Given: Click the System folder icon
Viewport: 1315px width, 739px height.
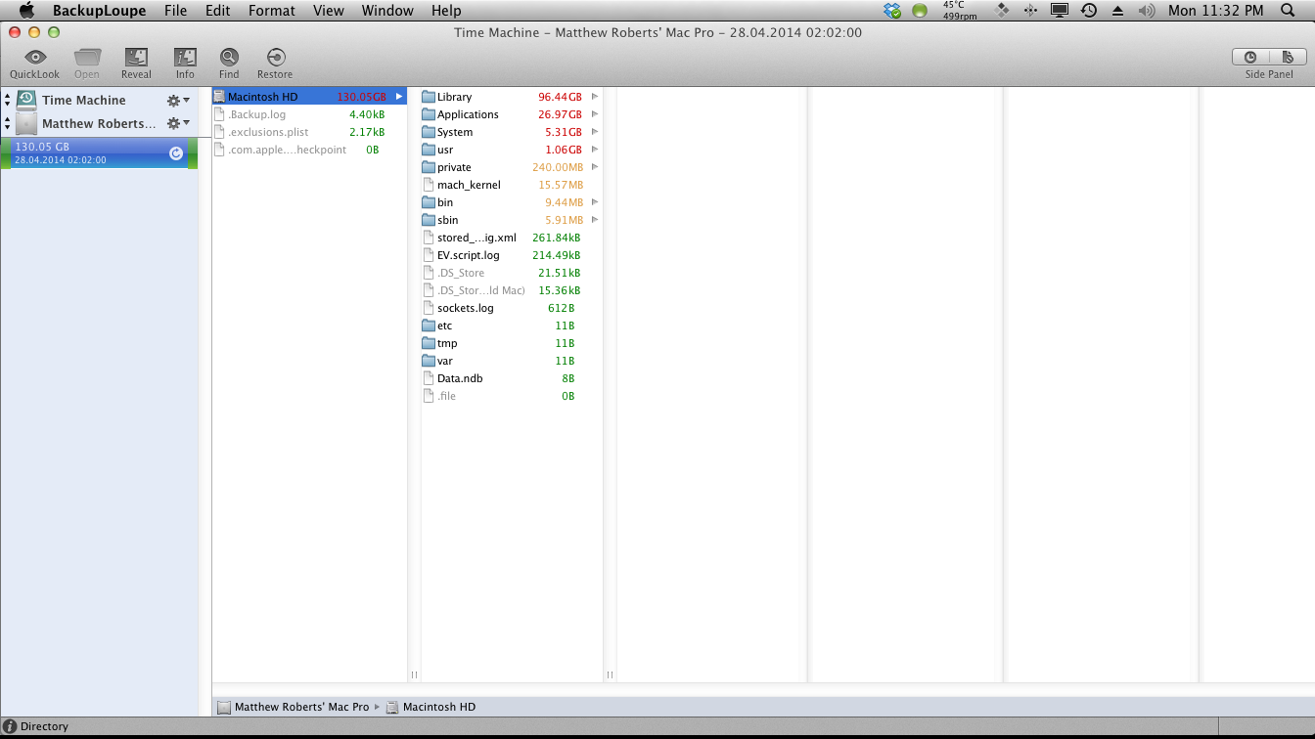Looking at the screenshot, I should (x=429, y=132).
